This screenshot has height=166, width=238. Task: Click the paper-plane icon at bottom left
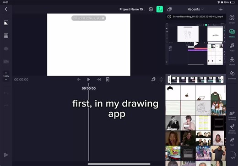6,155
